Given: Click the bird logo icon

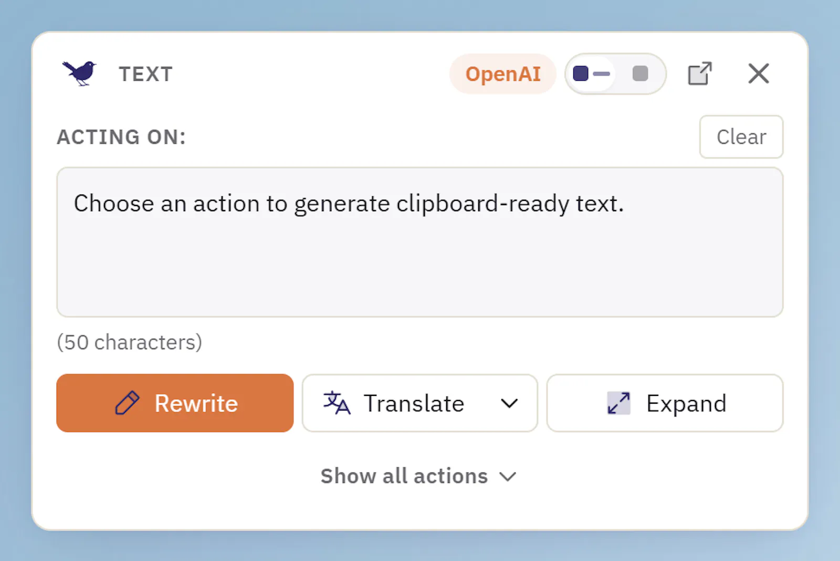Looking at the screenshot, I should point(79,73).
